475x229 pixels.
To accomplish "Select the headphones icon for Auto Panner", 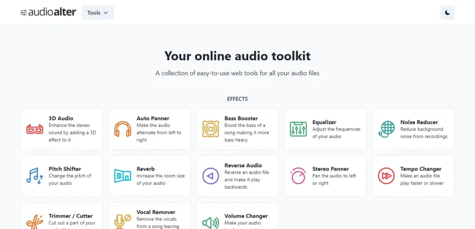I will click(122, 129).
